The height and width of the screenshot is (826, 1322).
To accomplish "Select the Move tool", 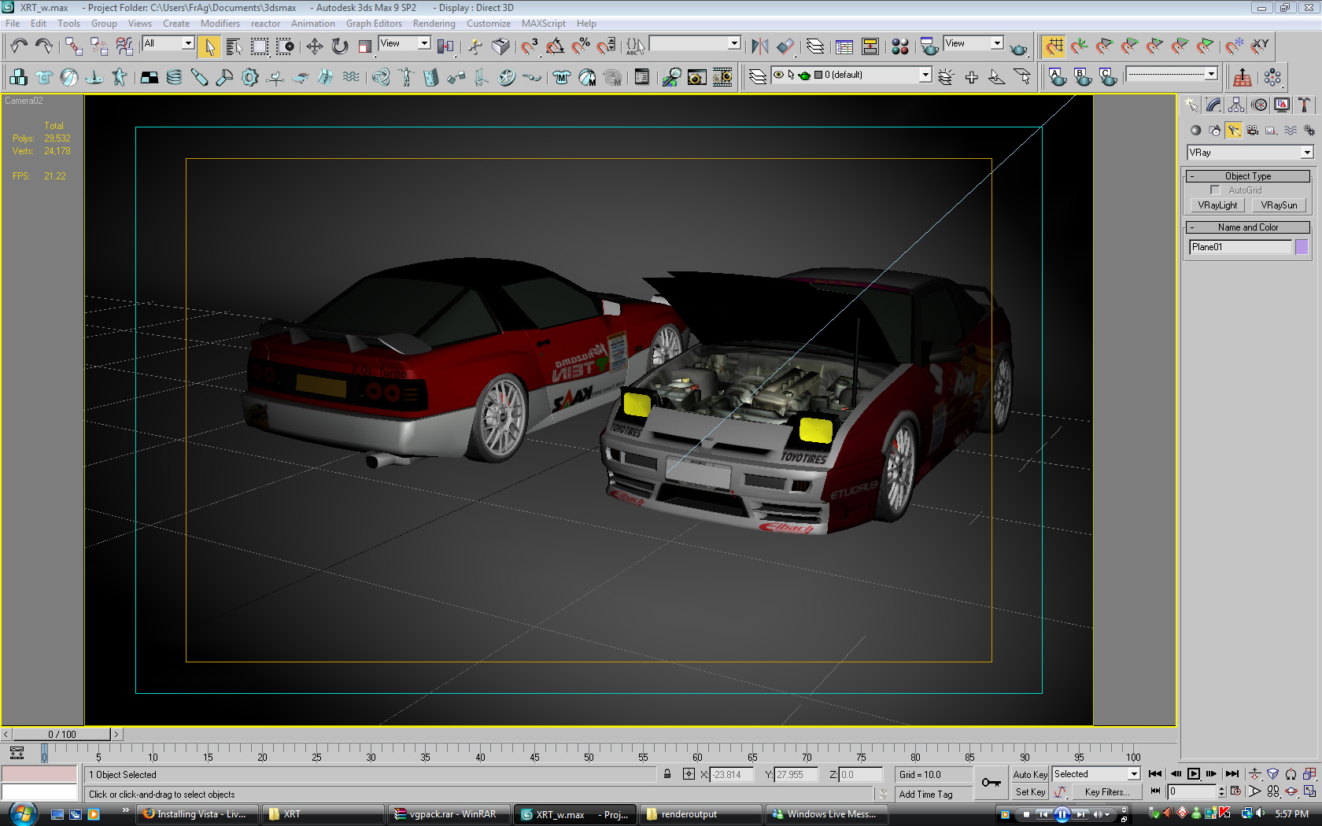I will [315, 46].
